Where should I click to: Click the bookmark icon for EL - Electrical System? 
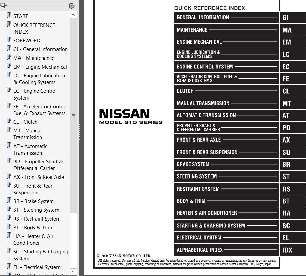(x=9, y=266)
